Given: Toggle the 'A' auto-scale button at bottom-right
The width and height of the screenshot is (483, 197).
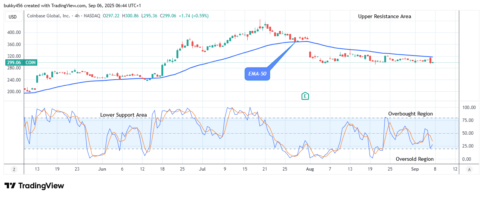Looking at the screenshot, I should tap(469, 169).
